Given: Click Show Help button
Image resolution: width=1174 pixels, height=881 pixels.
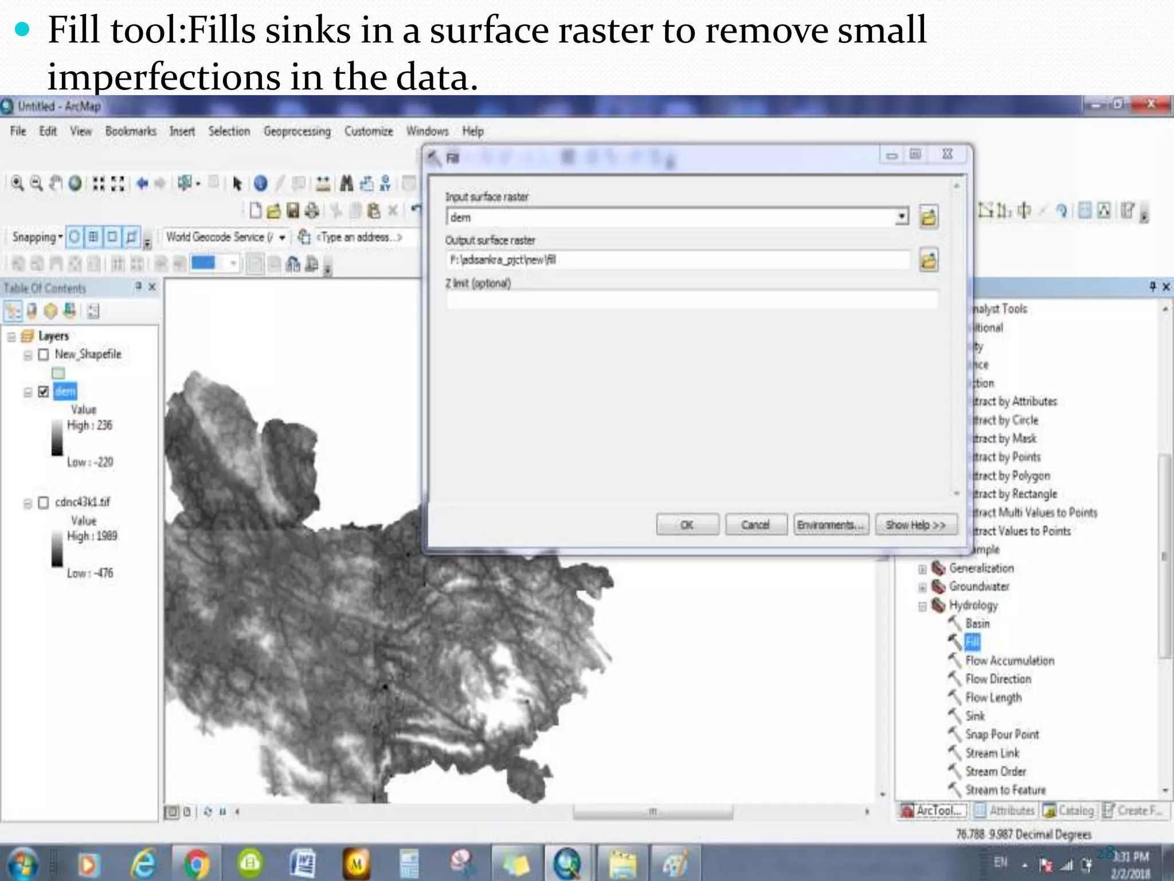Looking at the screenshot, I should coord(915,525).
